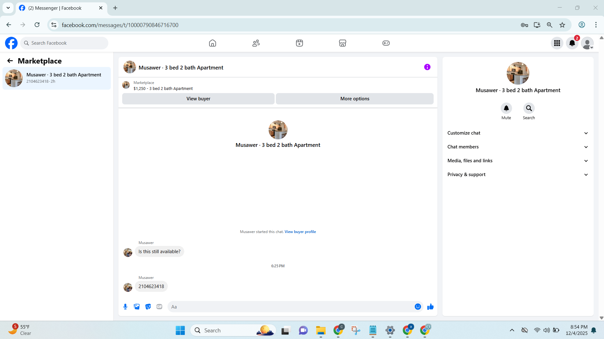Show hidden system tray icons chevron
The image size is (604, 339).
click(512, 330)
